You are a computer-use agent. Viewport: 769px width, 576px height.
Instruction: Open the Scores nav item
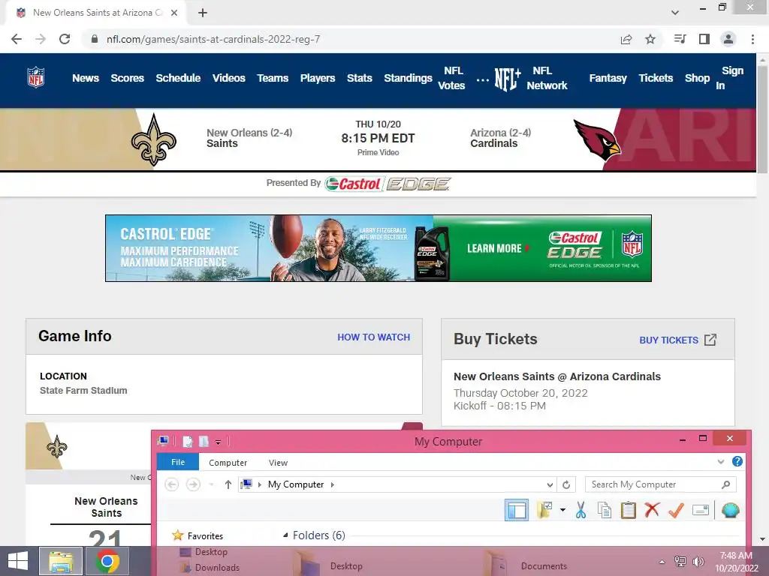[127, 78]
